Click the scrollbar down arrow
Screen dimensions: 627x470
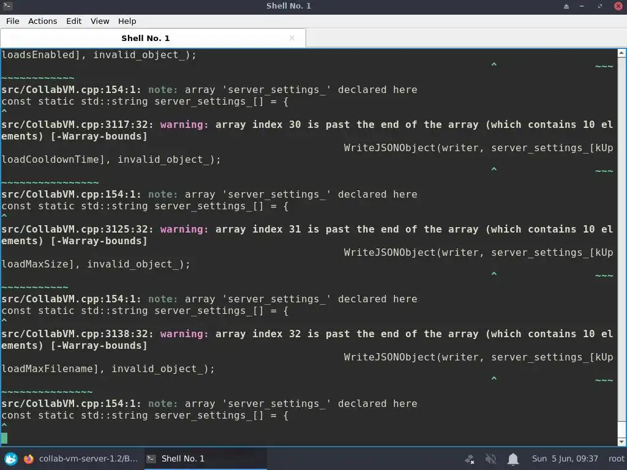point(621,442)
